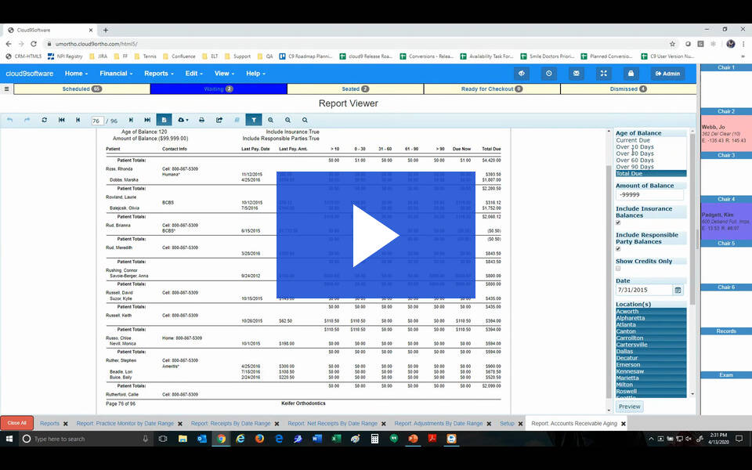Click the lock icon in header

pyautogui.click(x=631, y=74)
